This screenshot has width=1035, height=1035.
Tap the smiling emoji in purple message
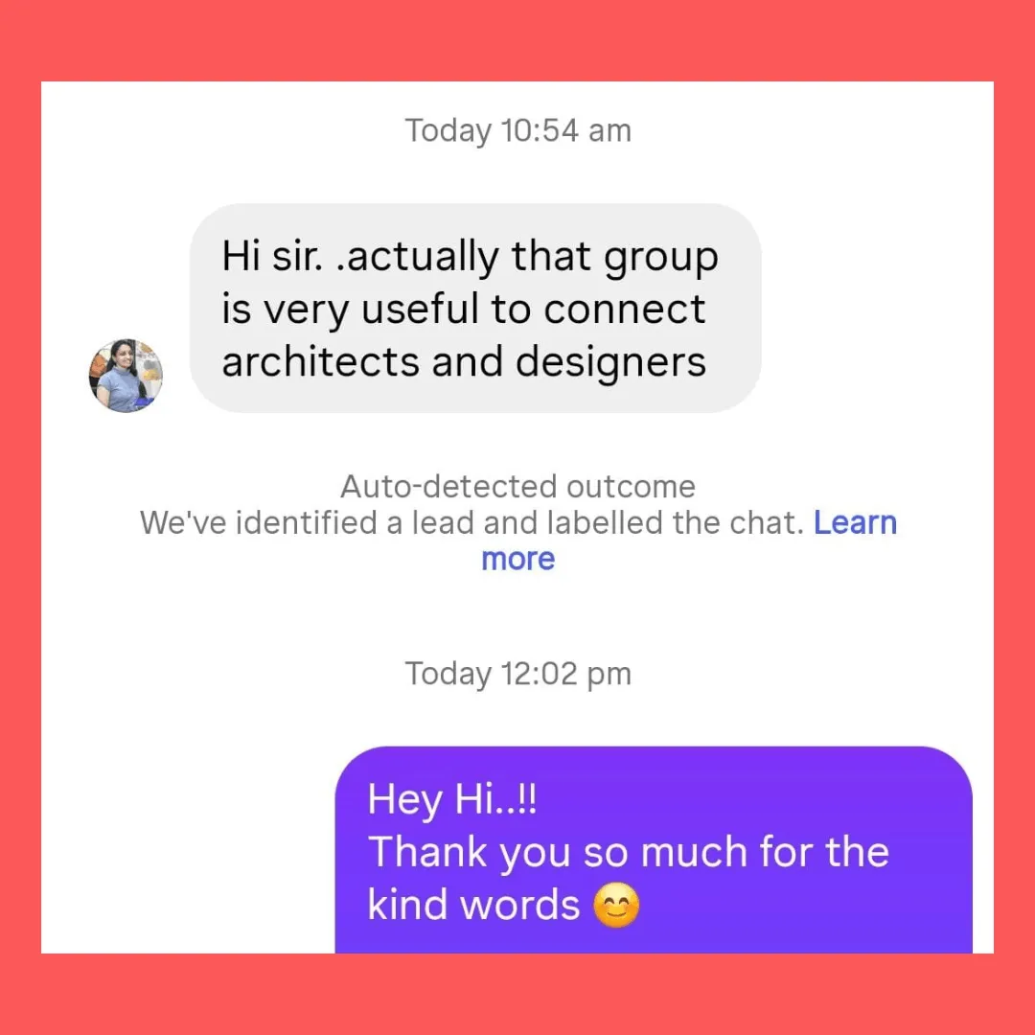point(616,905)
